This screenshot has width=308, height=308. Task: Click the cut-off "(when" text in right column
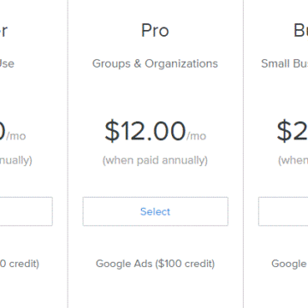tap(293, 161)
